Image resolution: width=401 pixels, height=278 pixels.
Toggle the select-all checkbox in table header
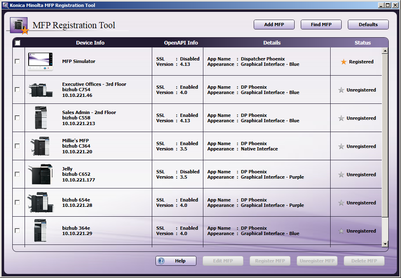coord(17,43)
